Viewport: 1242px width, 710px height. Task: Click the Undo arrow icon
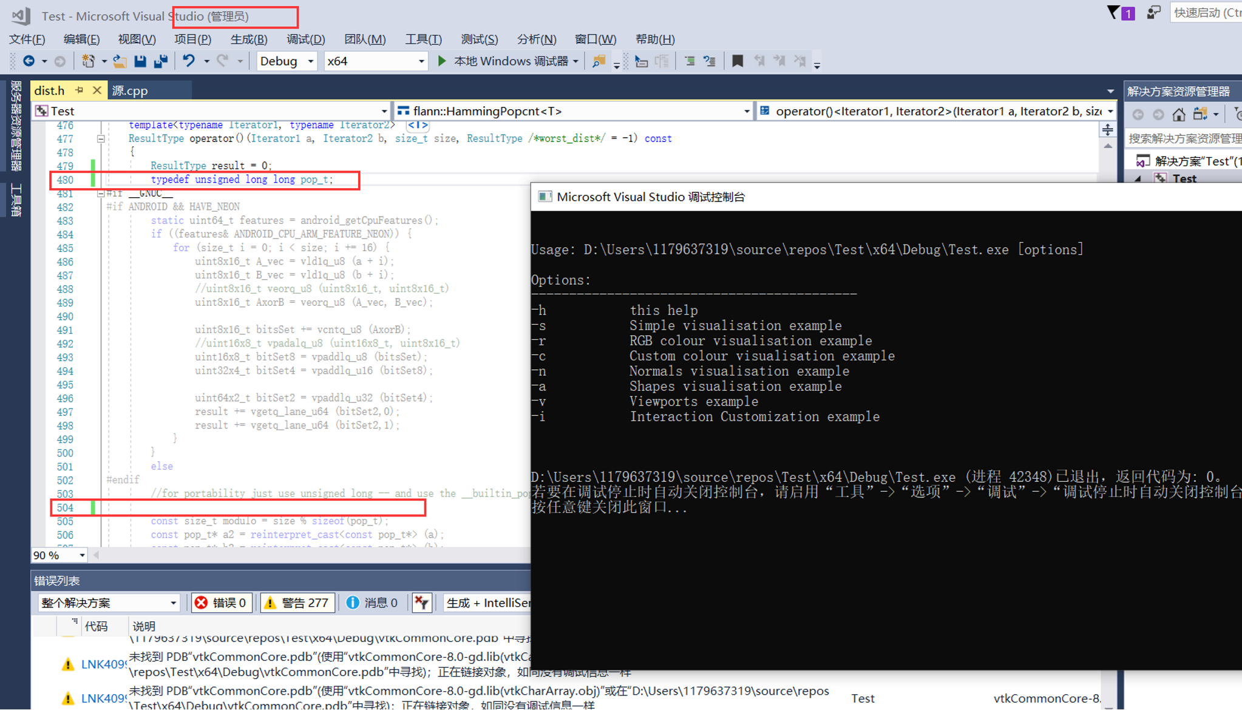click(x=189, y=61)
